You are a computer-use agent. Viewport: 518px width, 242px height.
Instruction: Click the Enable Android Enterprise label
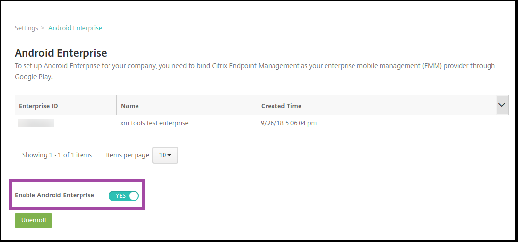[55, 195]
